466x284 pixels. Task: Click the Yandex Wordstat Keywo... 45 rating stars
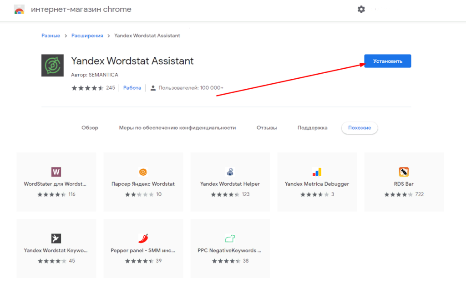(52, 261)
